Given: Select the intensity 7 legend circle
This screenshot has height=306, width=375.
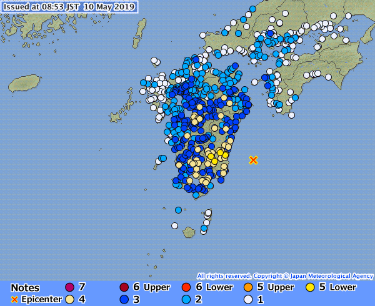Looking at the screenshot, I should (x=69, y=287).
